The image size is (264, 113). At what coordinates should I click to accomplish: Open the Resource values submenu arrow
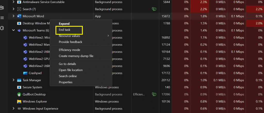(108, 36)
